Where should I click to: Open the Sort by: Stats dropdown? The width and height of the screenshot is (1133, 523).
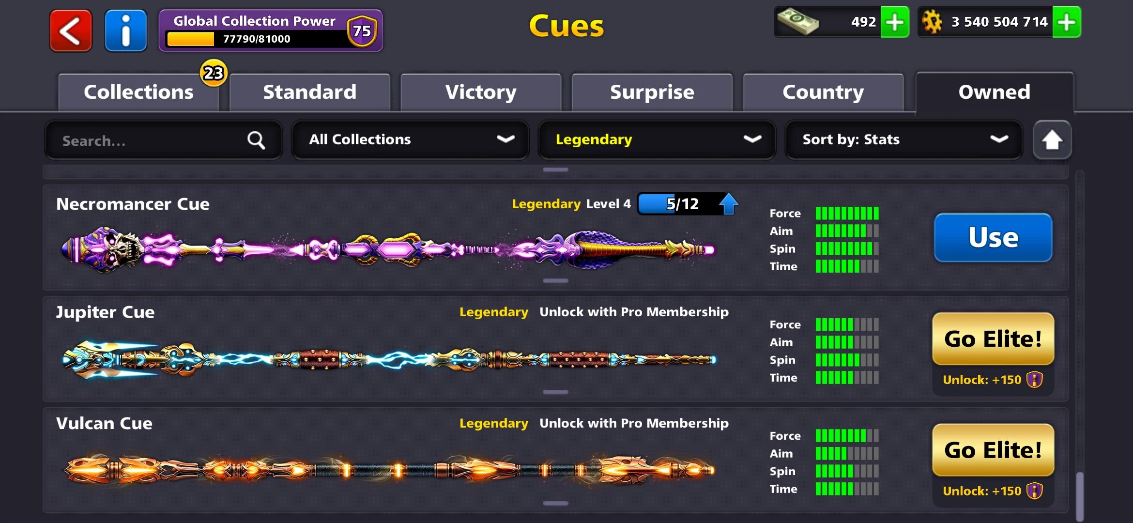pyautogui.click(x=903, y=140)
